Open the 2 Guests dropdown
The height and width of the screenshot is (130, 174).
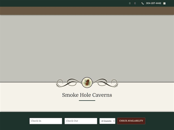click(107, 121)
